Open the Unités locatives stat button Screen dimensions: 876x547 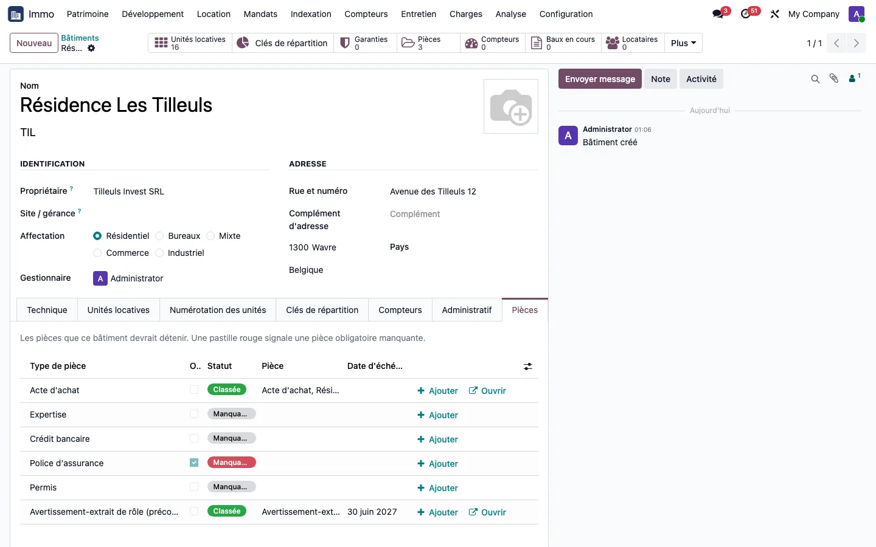(x=190, y=43)
